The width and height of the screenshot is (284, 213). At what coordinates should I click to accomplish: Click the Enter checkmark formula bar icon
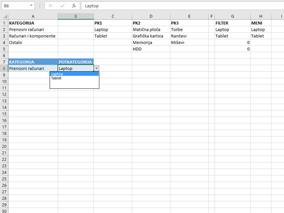pos(62,6)
